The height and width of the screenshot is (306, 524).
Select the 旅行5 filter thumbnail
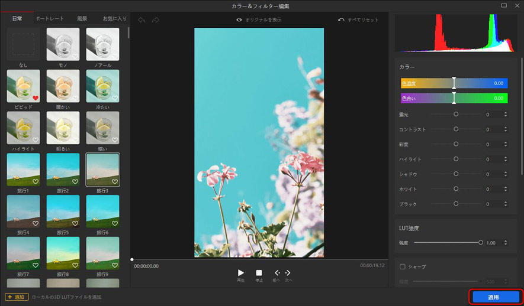pos(63,211)
